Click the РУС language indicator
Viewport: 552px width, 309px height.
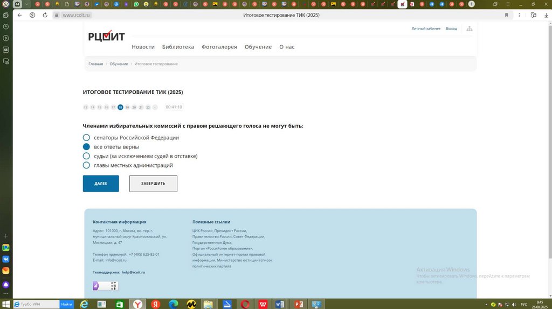[524, 305]
